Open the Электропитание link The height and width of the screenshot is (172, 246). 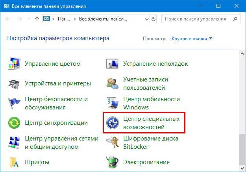(x=146, y=162)
